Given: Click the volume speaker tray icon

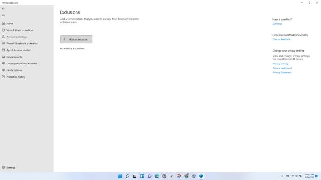Looking at the screenshot, I should point(296,176).
